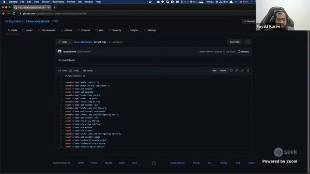Open Contact GitHub footer link
This screenshot has width=310, height=174.
tap(177, 163)
